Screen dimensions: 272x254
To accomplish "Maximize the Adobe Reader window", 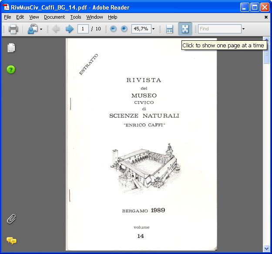I will click(x=255, y=7).
